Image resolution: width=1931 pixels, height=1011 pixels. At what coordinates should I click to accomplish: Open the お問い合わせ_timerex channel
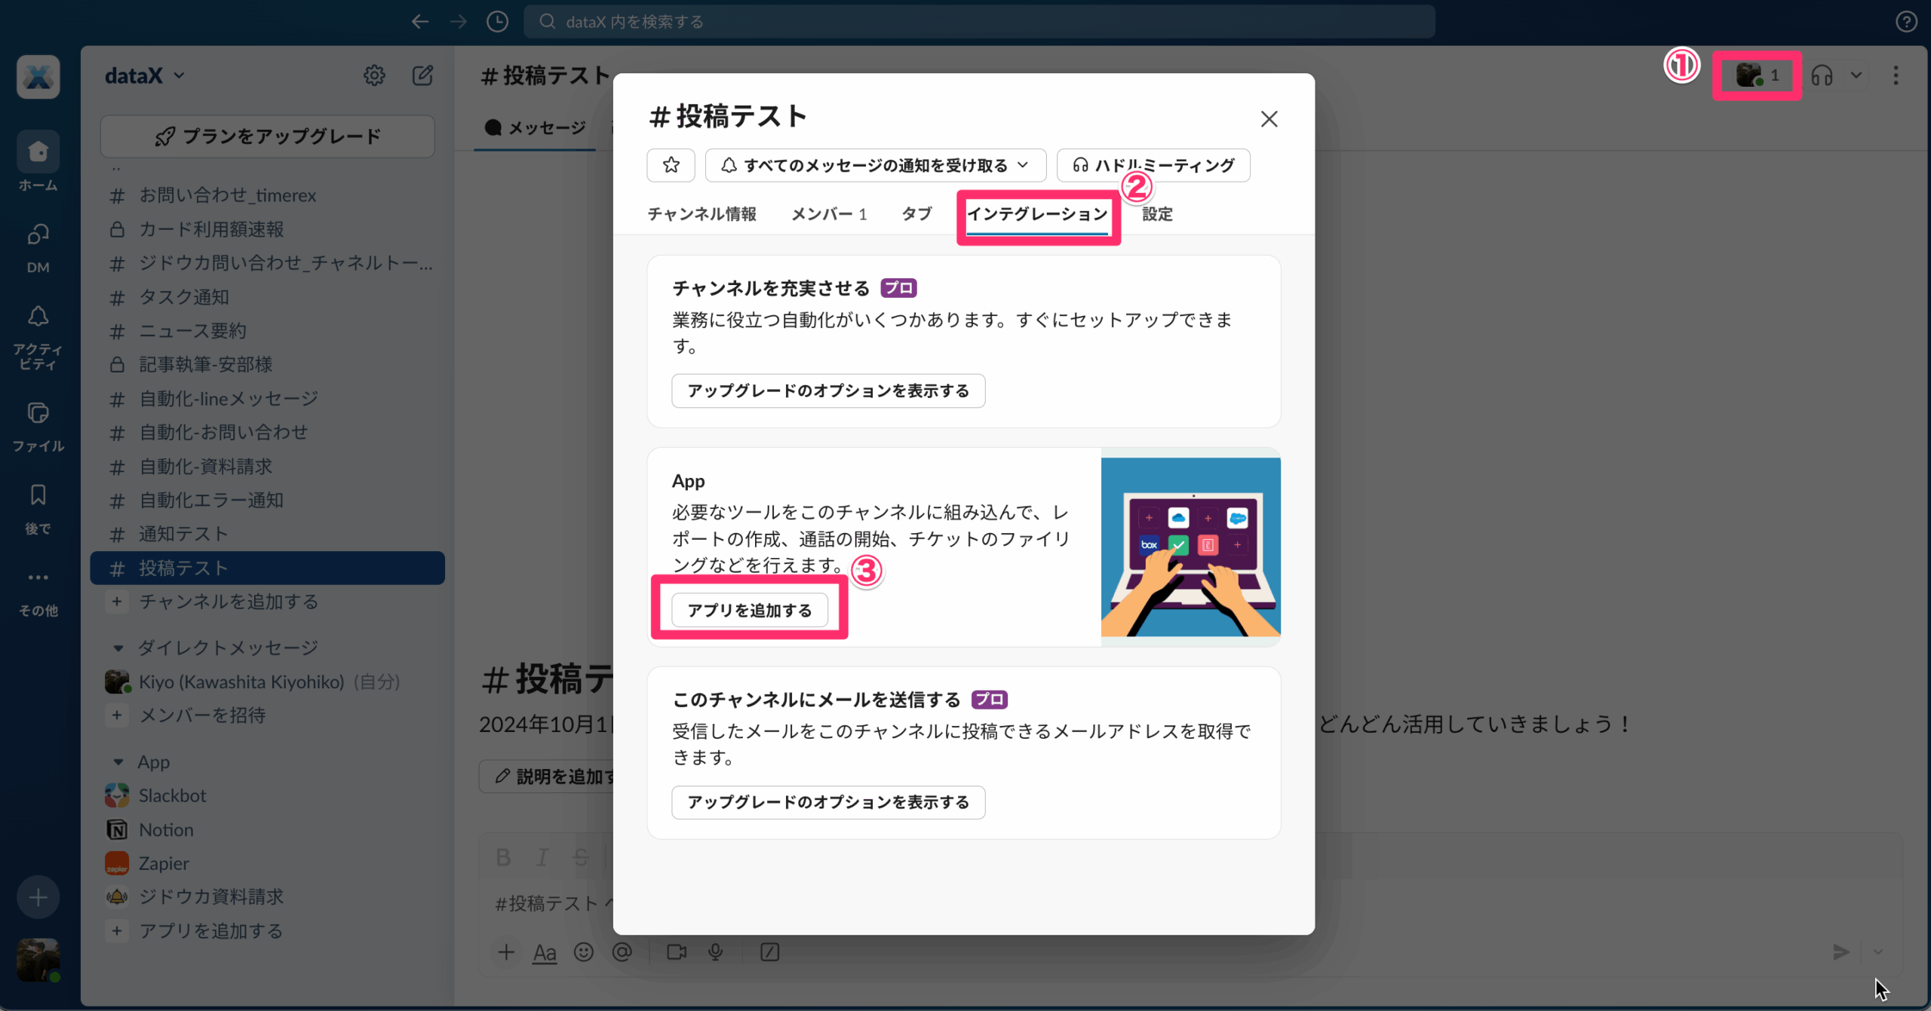[x=268, y=195]
